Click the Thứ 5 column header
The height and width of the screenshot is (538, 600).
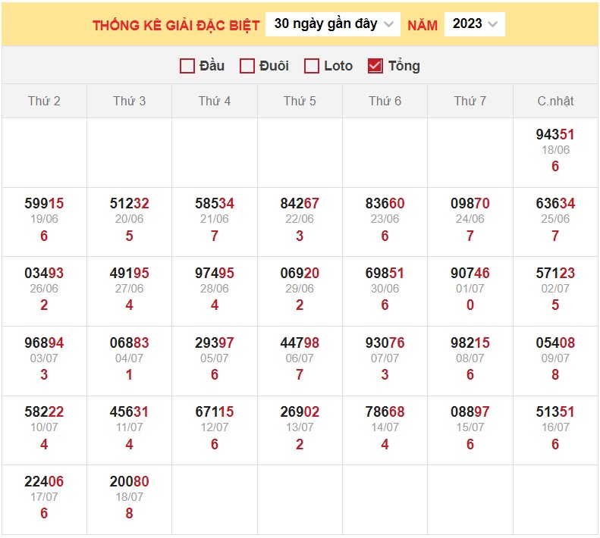pyautogui.click(x=300, y=101)
